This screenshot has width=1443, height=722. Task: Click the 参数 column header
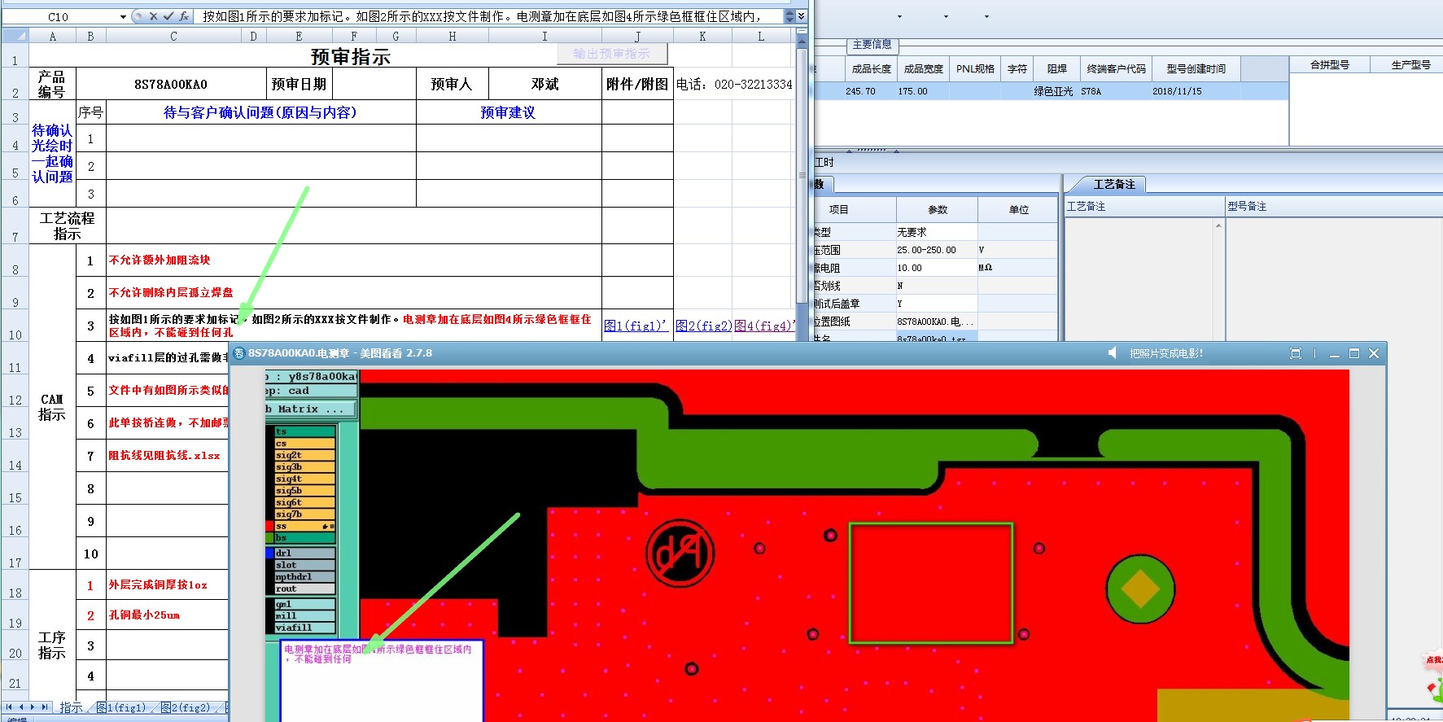(x=937, y=209)
